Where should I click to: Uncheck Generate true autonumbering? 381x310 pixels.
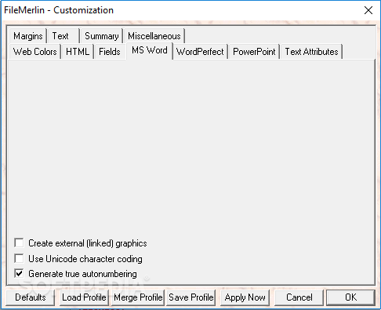[x=19, y=274]
